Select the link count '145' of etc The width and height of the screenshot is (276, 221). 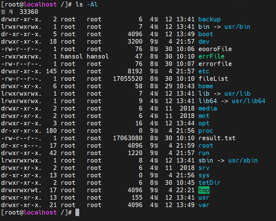tap(51, 71)
